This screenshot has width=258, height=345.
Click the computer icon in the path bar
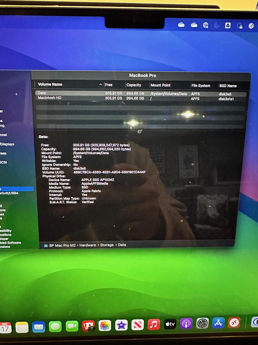point(46,246)
